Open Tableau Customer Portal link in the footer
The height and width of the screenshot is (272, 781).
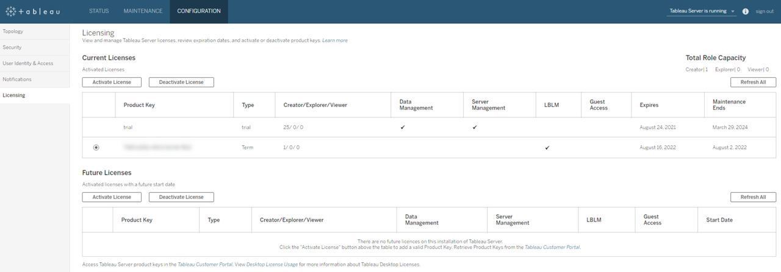(x=205, y=265)
